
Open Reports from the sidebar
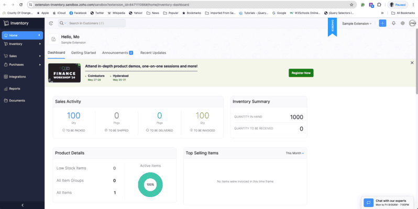(x=15, y=88)
